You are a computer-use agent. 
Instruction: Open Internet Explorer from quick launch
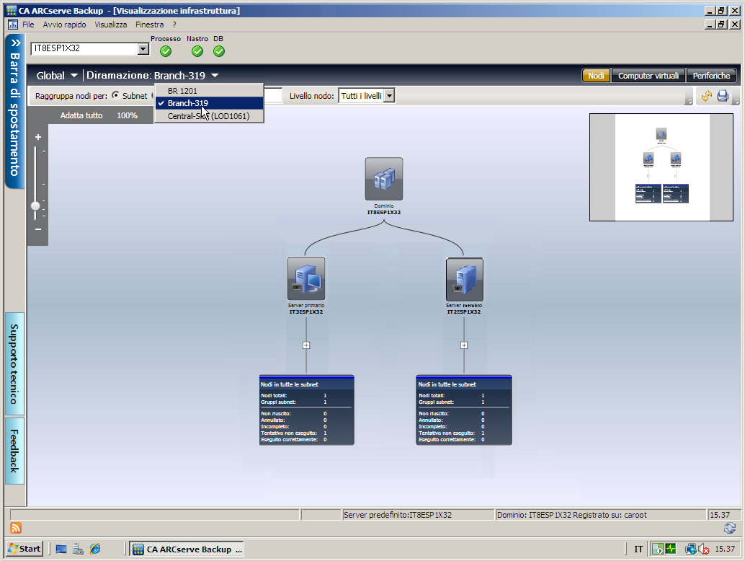(95, 549)
